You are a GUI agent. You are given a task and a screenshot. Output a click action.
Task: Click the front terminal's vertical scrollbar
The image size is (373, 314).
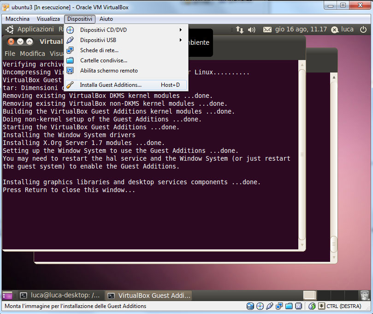[302, 155]
